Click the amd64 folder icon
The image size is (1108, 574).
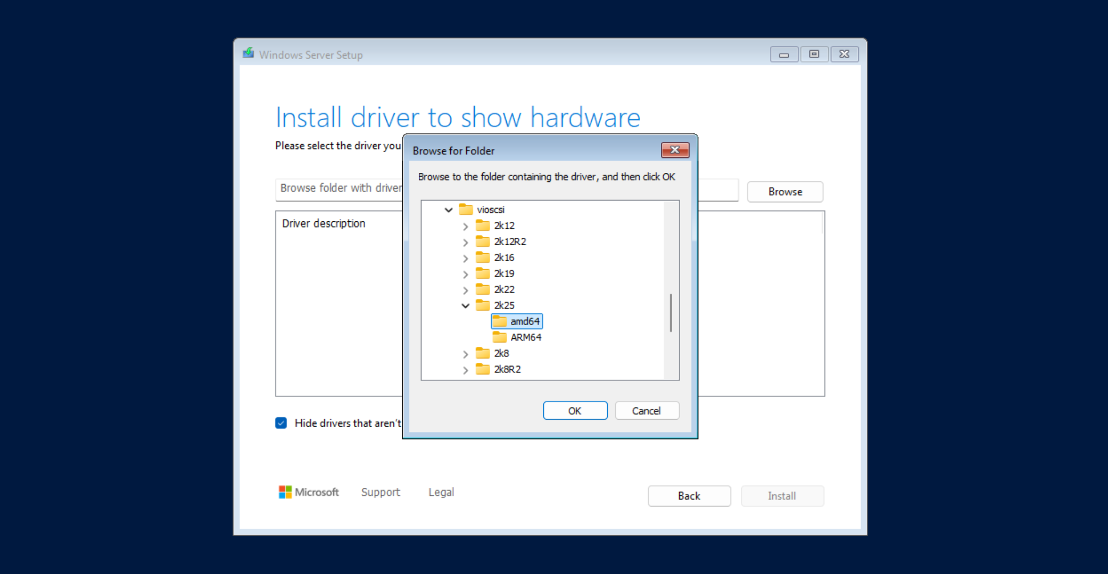coord(500,321)
